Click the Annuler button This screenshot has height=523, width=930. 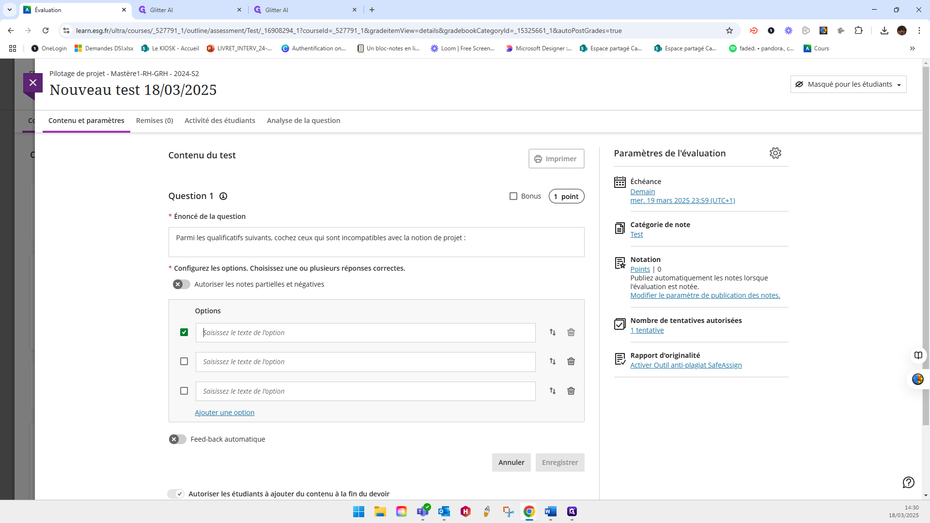point(511,462)
